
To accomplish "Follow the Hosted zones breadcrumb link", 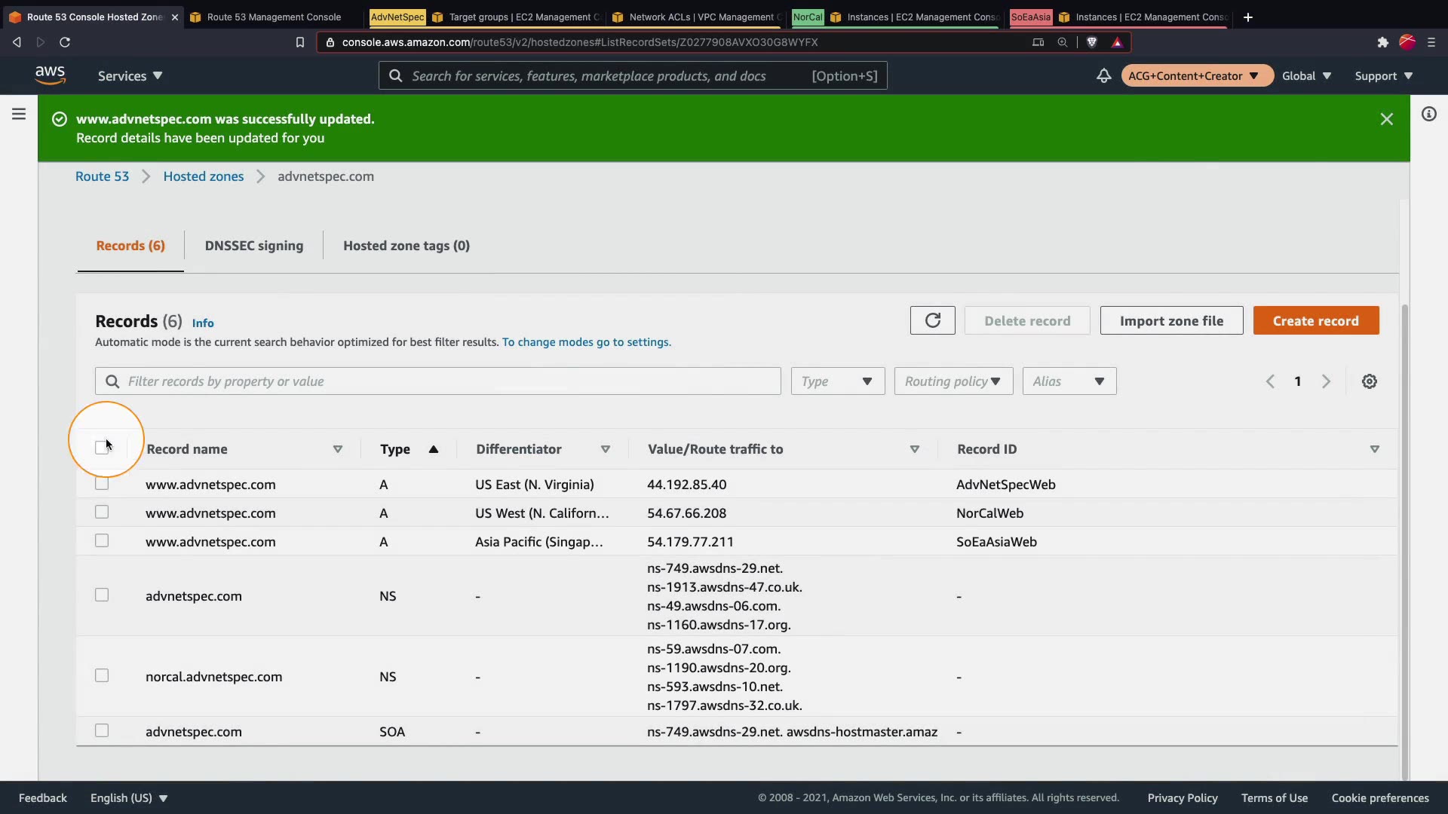I will click(203, 176).
